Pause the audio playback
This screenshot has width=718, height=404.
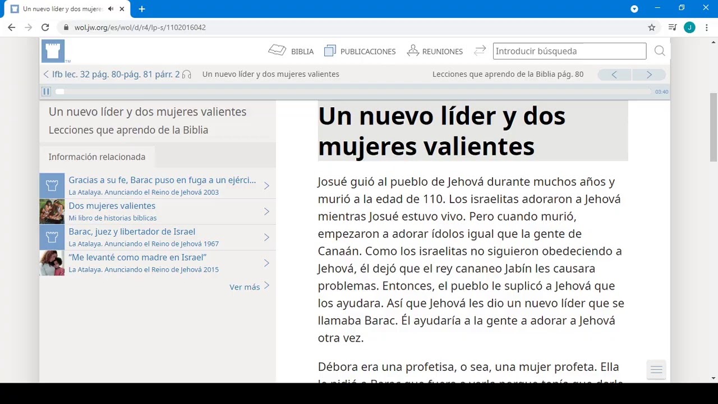pos(46,91)
